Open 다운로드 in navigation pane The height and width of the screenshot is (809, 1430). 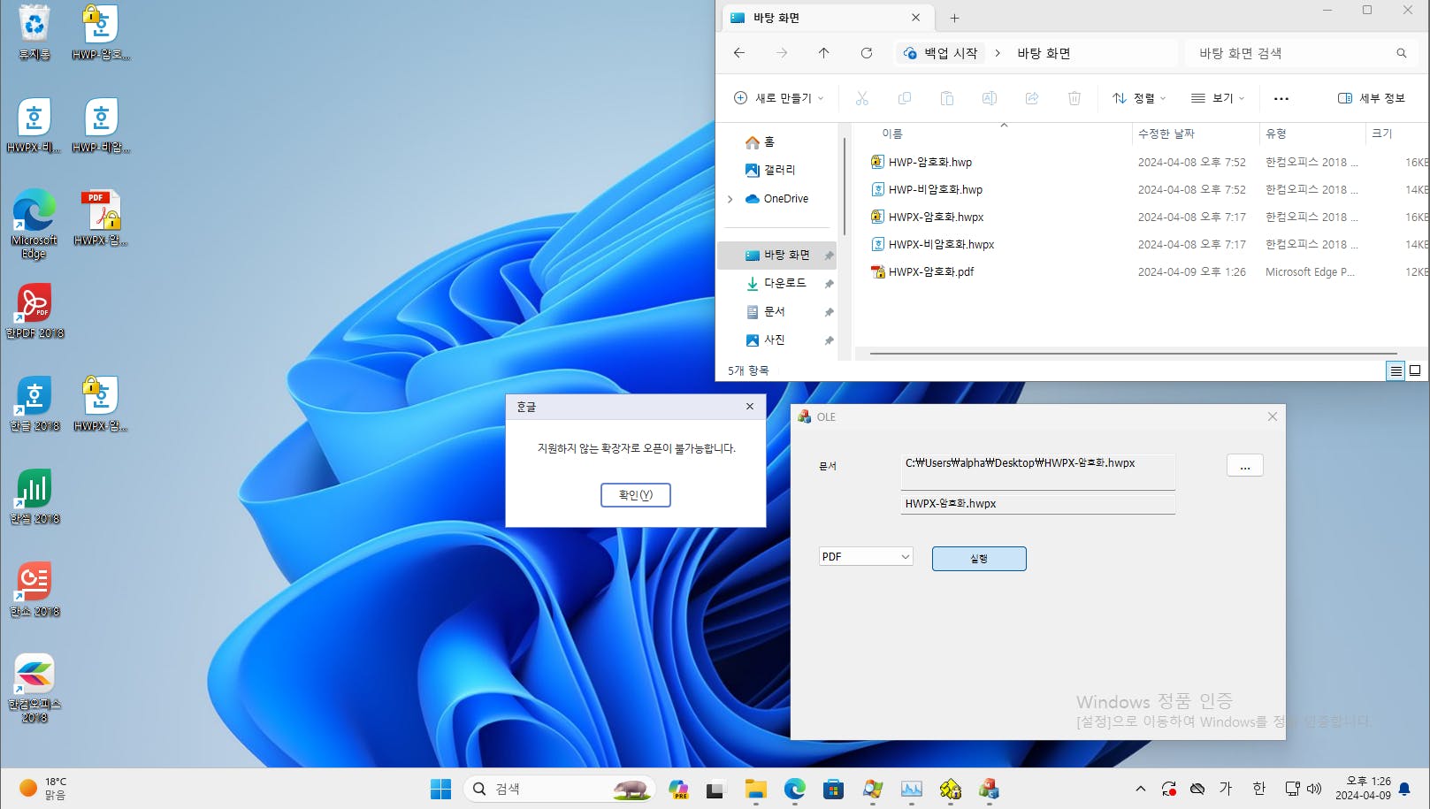click(x=776, y=283)
